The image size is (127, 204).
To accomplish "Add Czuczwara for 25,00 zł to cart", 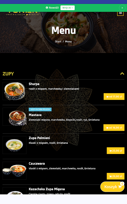I will click(116, 176).
